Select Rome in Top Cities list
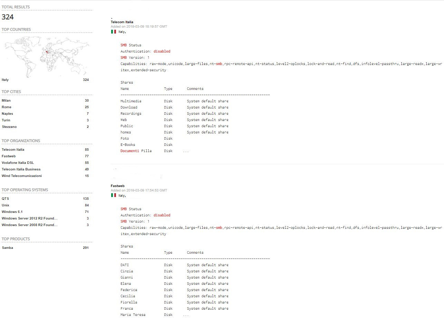444x318 pixels. coord(7,107)
